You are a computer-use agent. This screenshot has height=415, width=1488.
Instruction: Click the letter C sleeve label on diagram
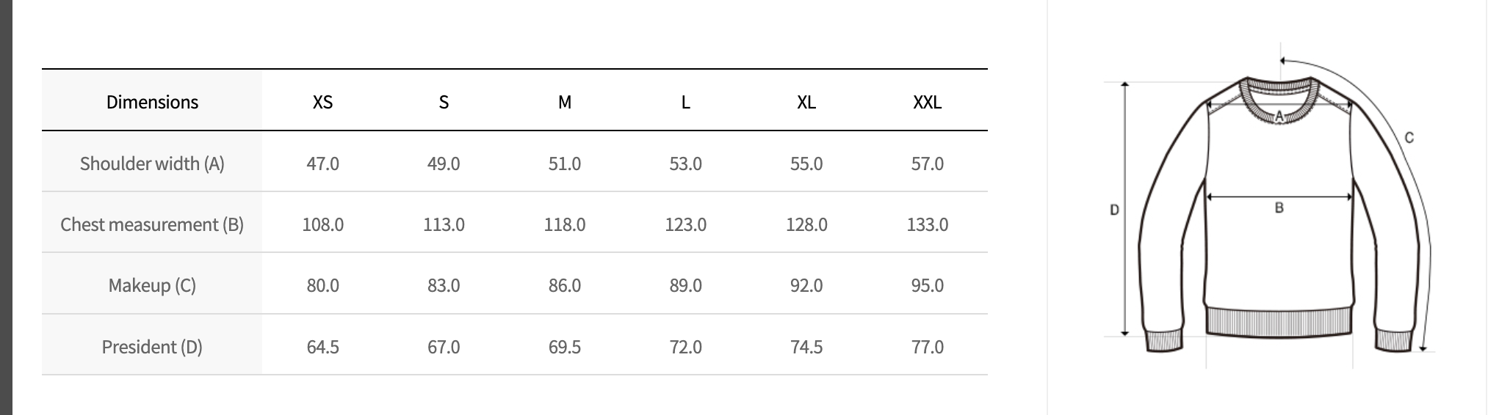(1409, 137)
